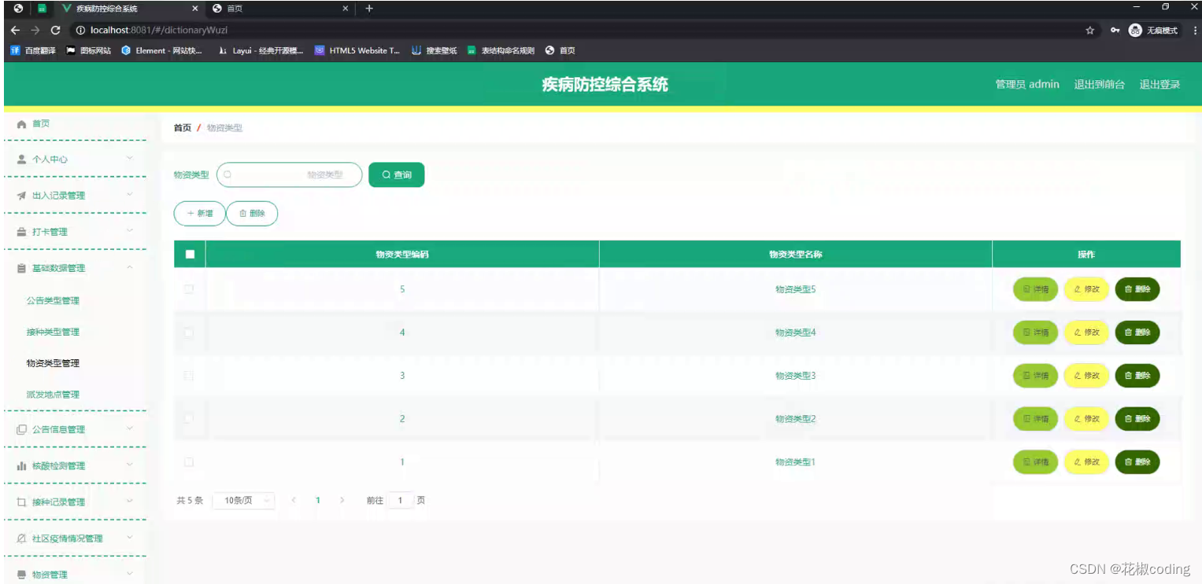Expand the 核酸检测管理 chevron
This screenshot has width=1202, height=584.
[x=130, y=465]
